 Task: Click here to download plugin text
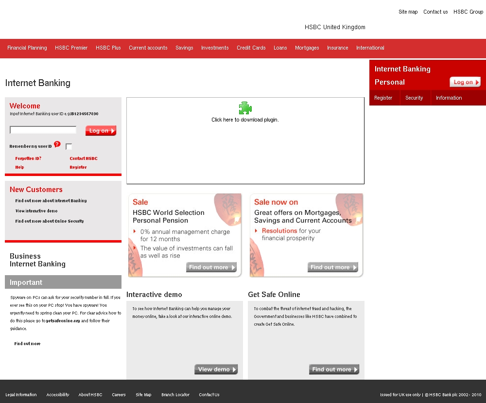[x=245, y=120]
